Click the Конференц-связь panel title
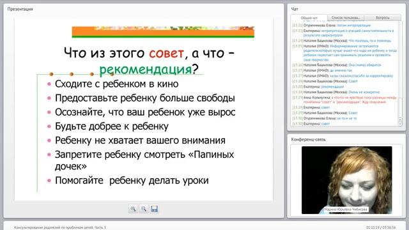The width and height of the screenshot is (409, 230). [x=308, y=139]
